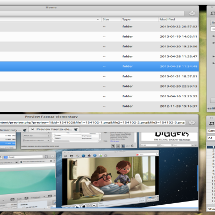Close the Preview Faenza-ele... tab with its x
Screen dimensions: 215x215
32,129
